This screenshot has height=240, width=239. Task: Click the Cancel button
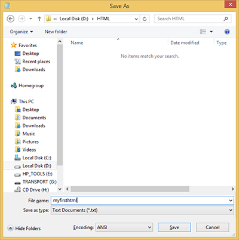(x=213, y=227)
